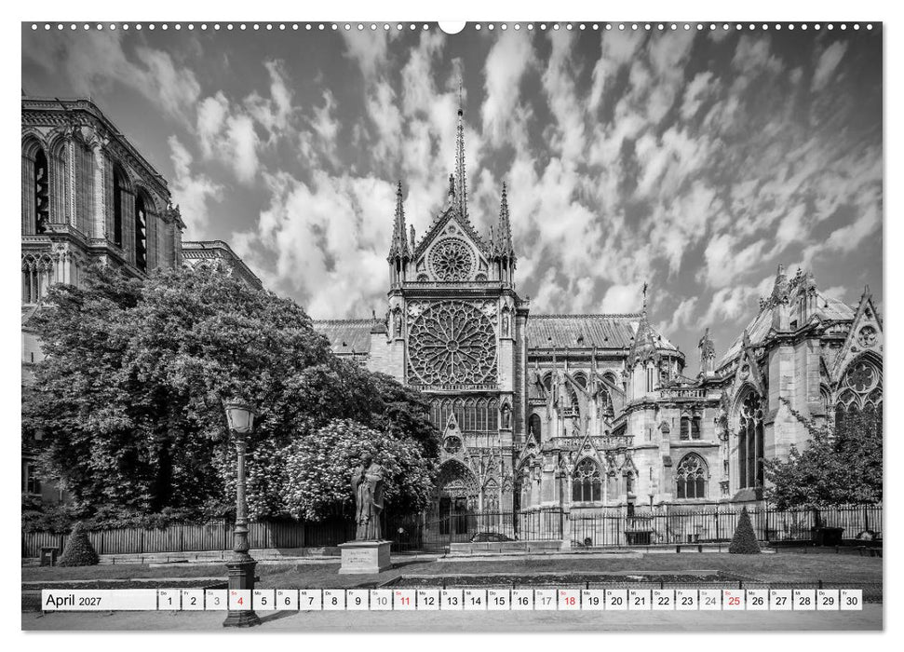Select date 19 in the calendar row

593,600
